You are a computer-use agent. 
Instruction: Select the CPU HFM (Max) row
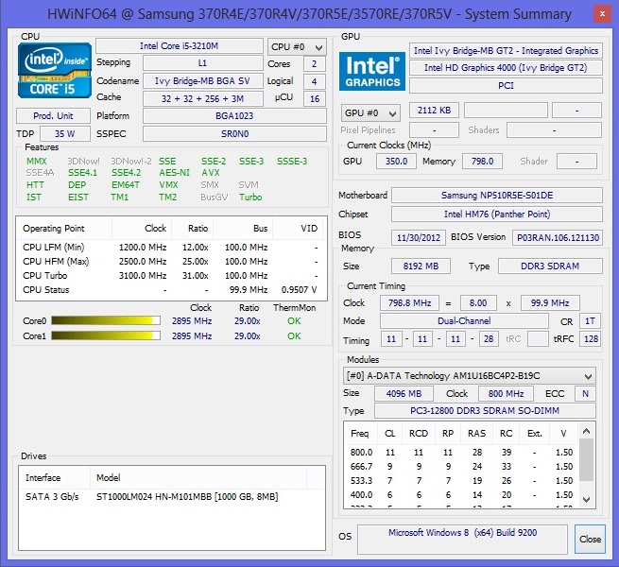(170, 262)
